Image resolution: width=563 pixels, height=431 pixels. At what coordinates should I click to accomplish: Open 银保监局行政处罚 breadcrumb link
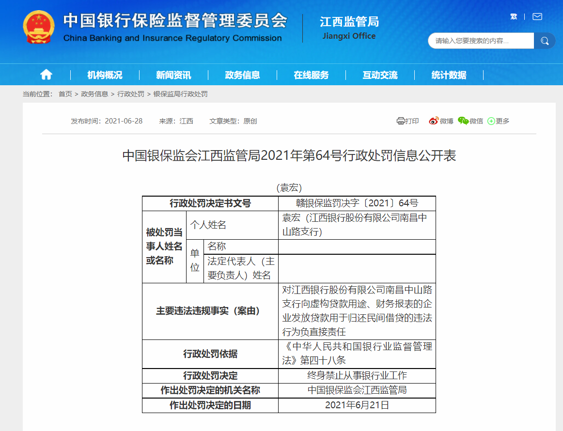coord(180,94)
